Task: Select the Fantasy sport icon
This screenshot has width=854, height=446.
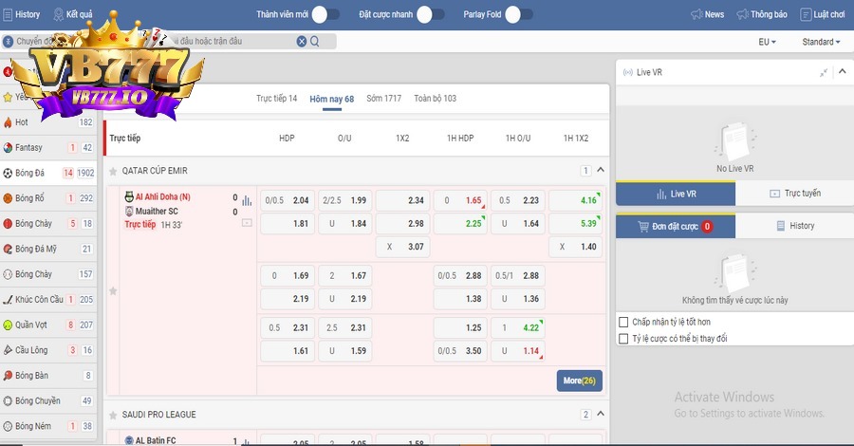Action: [x=8, y=148]
